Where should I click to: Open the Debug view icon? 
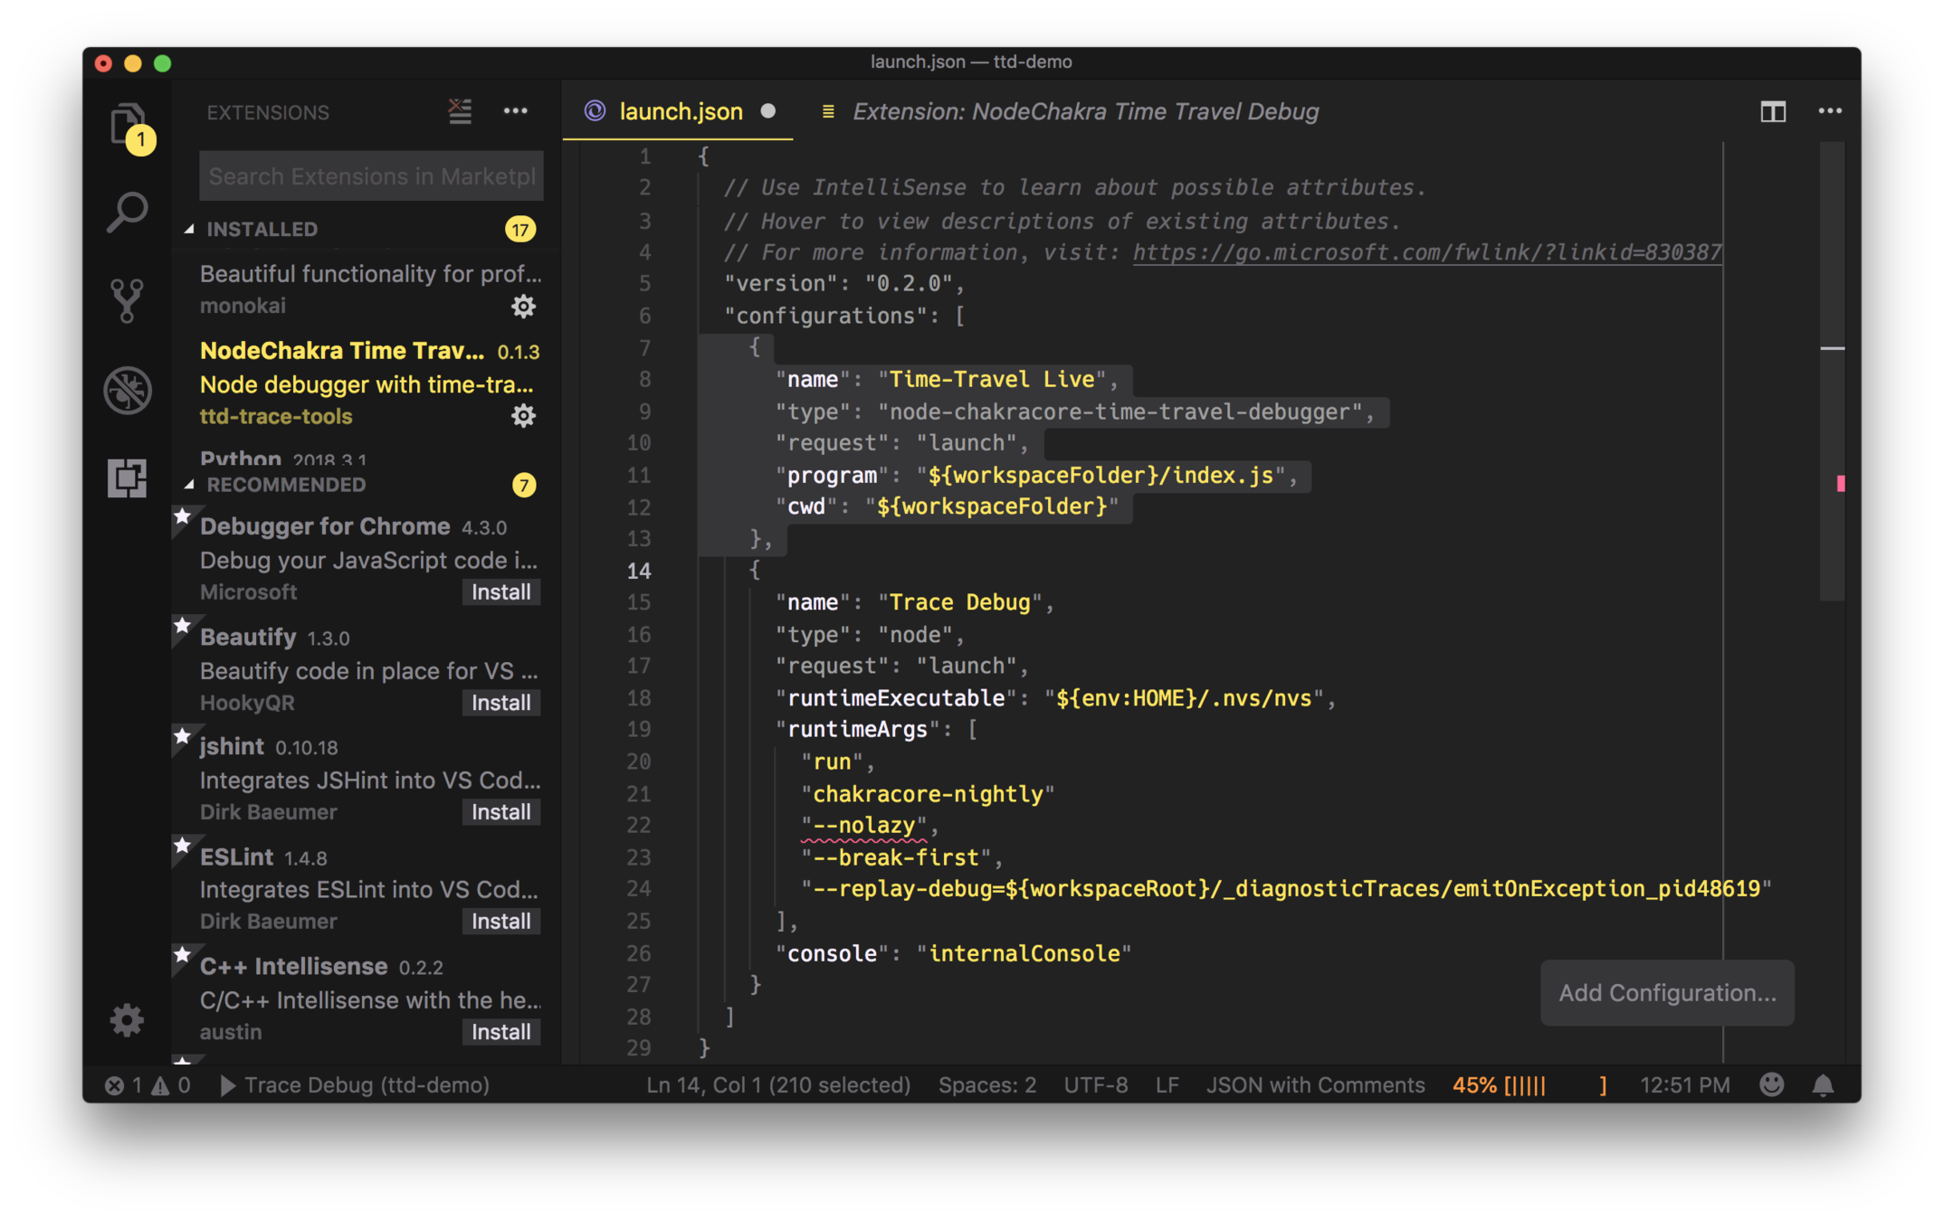(127, 390)
